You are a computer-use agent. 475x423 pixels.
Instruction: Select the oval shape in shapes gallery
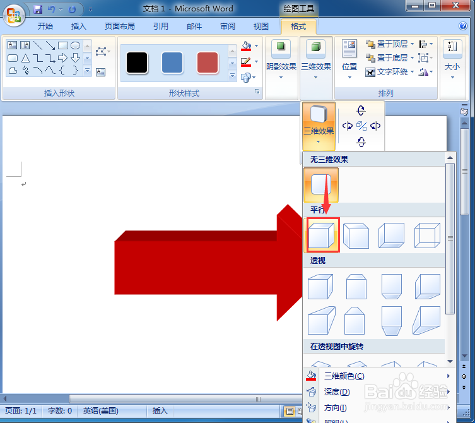tap(75, 45)
